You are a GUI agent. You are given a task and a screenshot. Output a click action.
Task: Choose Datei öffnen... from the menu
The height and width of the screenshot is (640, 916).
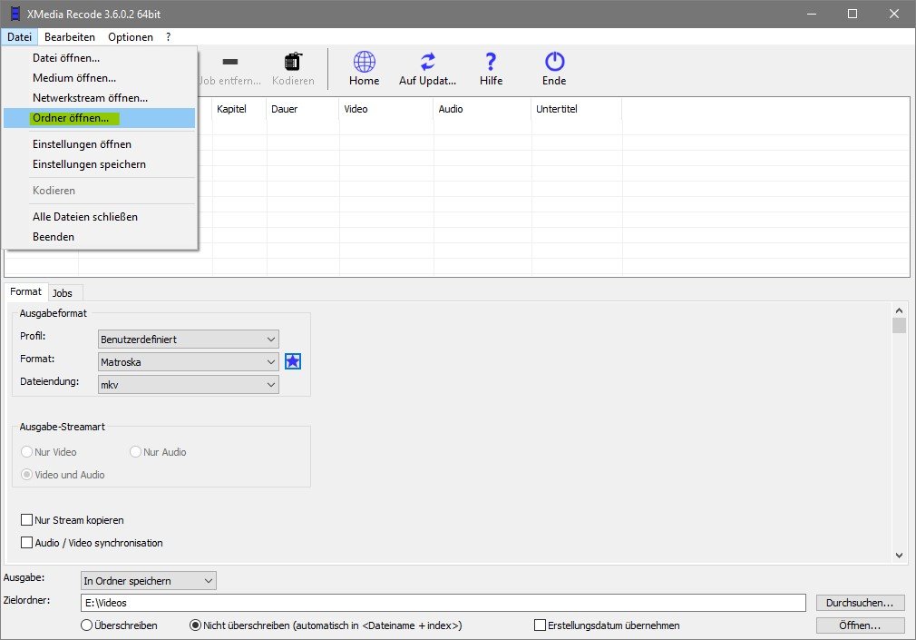pyautogui.click(x=100, y=58)
